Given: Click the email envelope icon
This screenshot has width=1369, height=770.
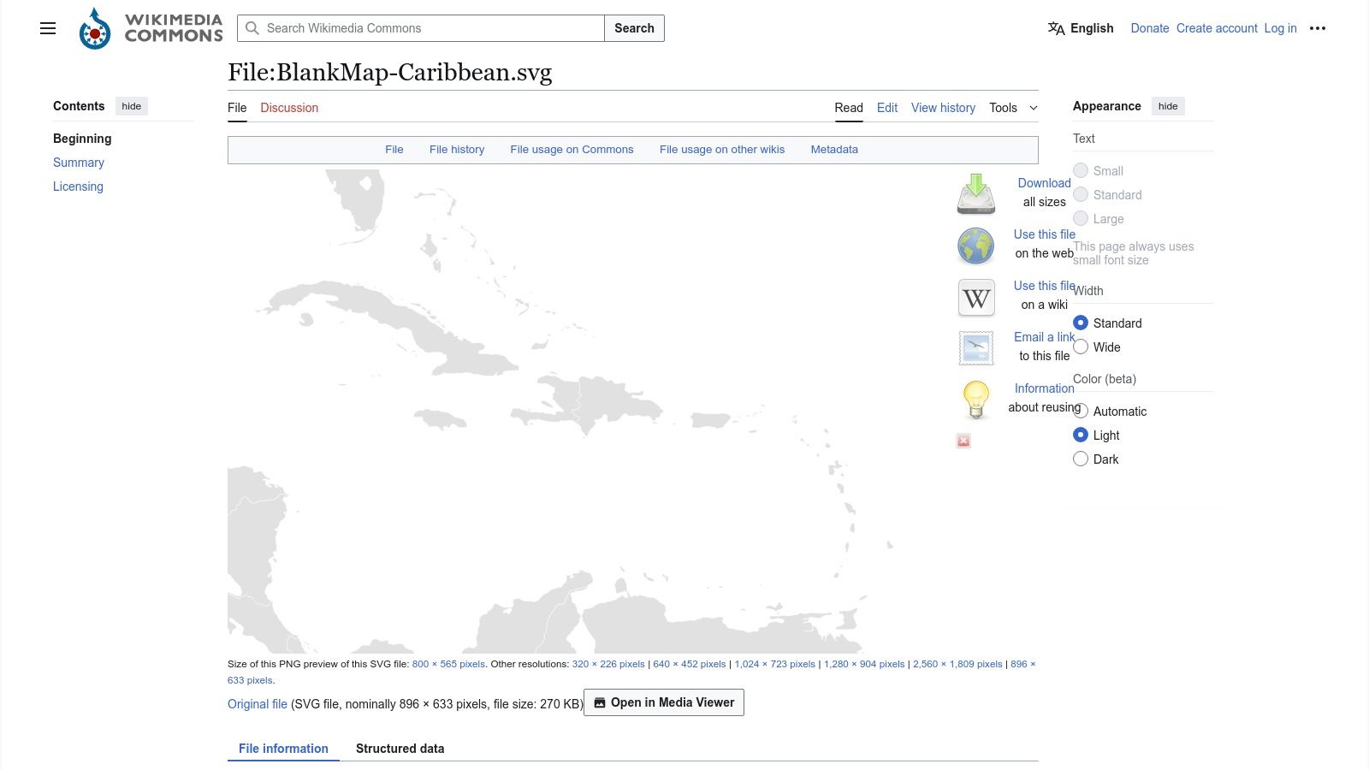Looking at the screenshot, I should [975, 348].
